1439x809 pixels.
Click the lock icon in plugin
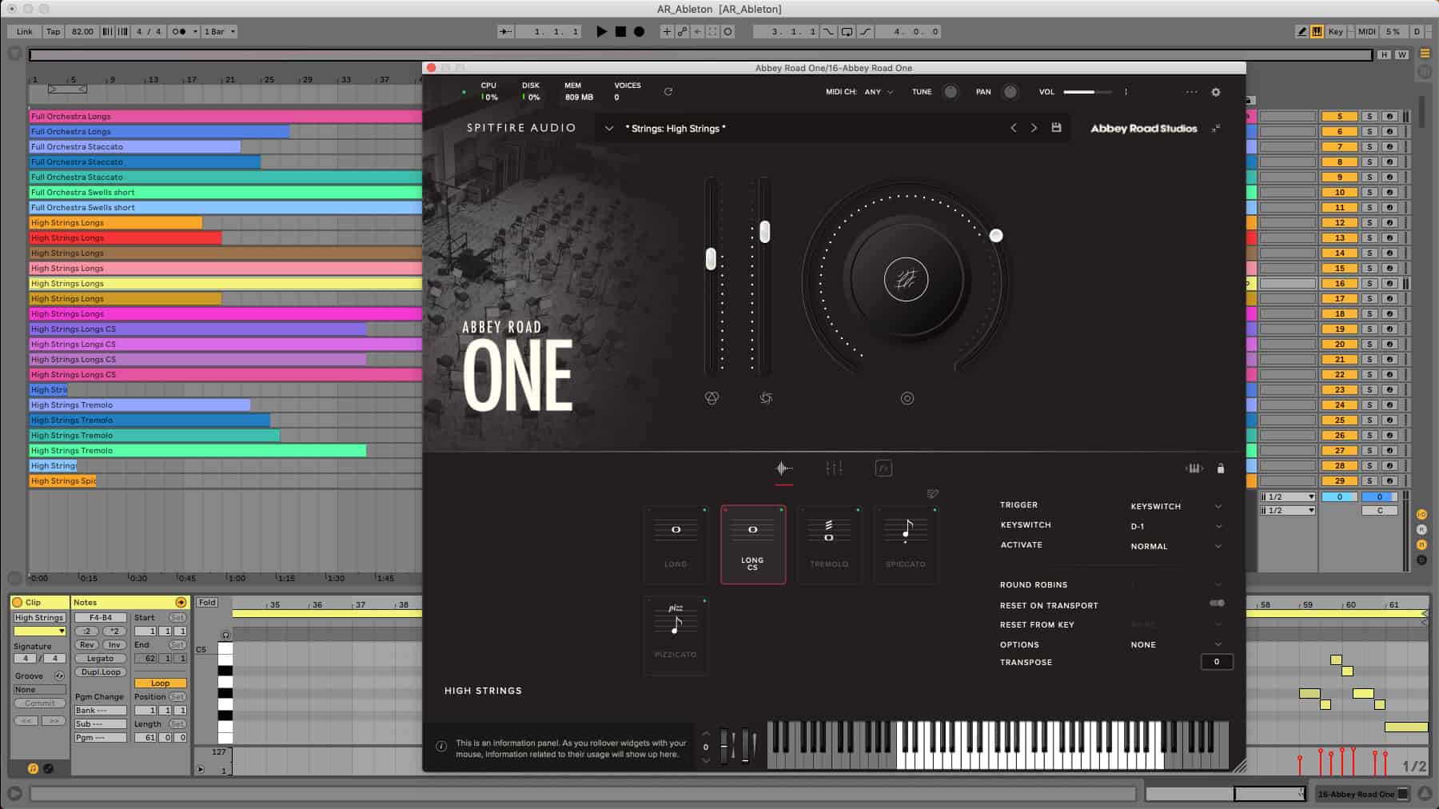tap(1220, 468)
